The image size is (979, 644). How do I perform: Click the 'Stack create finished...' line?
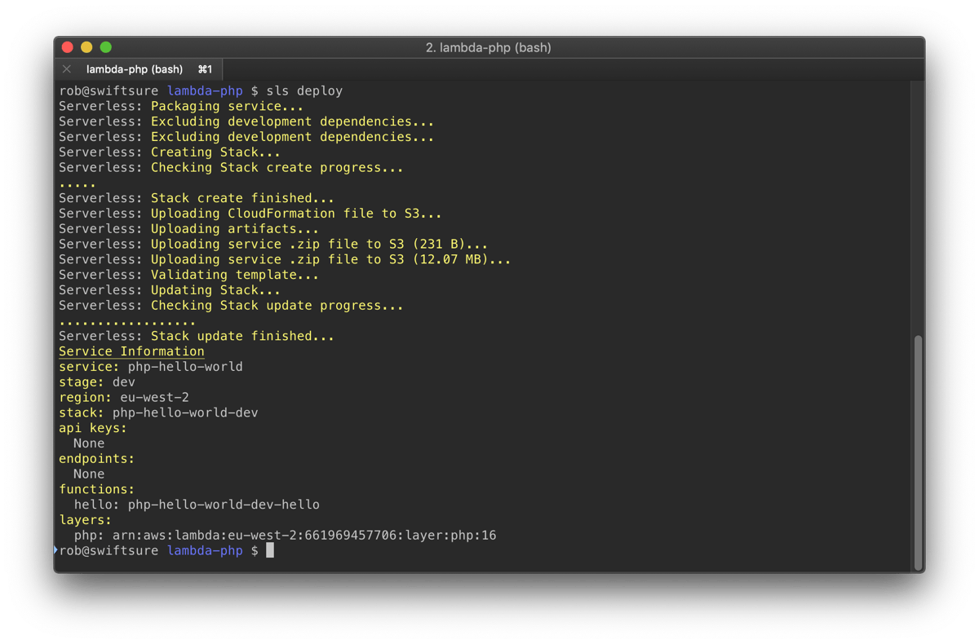pos(197,198)
